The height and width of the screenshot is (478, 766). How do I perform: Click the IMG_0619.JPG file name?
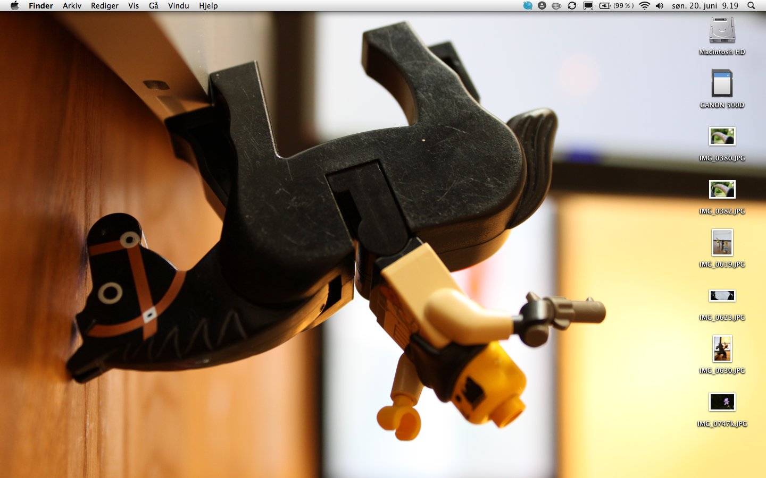pos(722,264)
